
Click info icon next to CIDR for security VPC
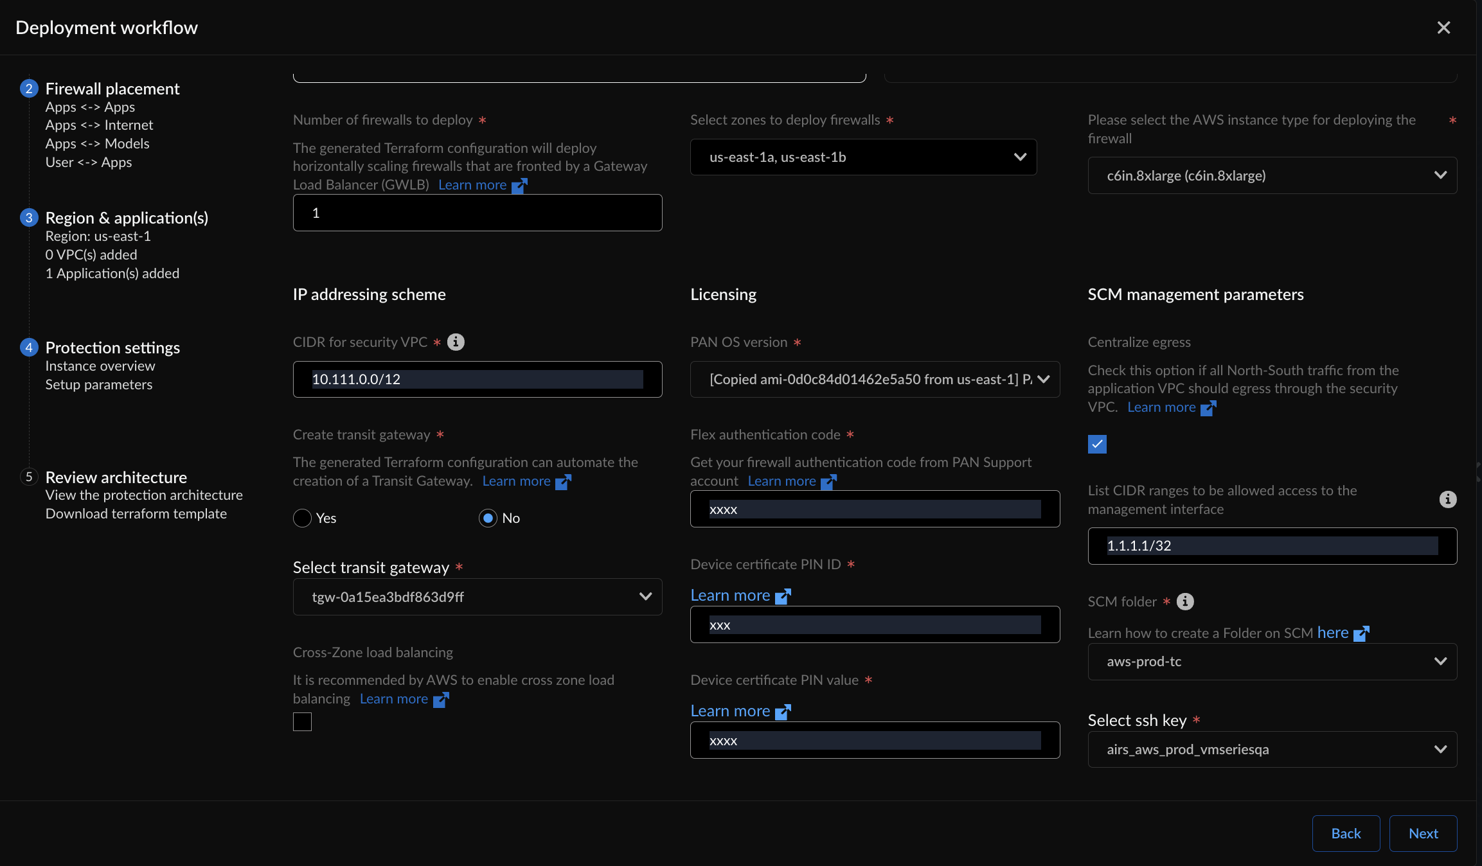coord(456,342)
